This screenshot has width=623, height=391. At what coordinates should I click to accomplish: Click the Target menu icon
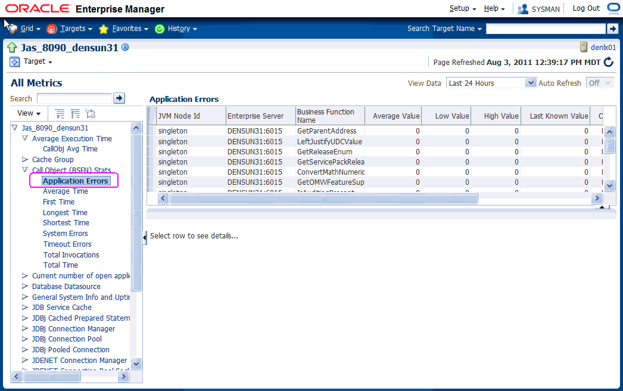coord(15,61)
